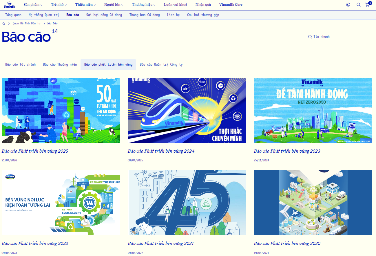This screenshot has height=256, width=376.
Task: Click the large Báo cáo page heading
Action: (x=26, y=37)
